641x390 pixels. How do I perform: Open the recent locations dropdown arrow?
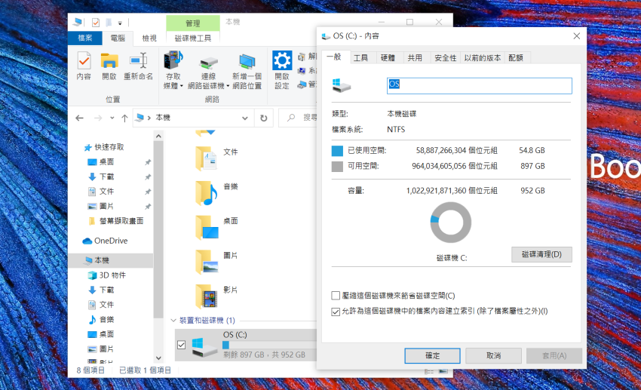point(112,118)
